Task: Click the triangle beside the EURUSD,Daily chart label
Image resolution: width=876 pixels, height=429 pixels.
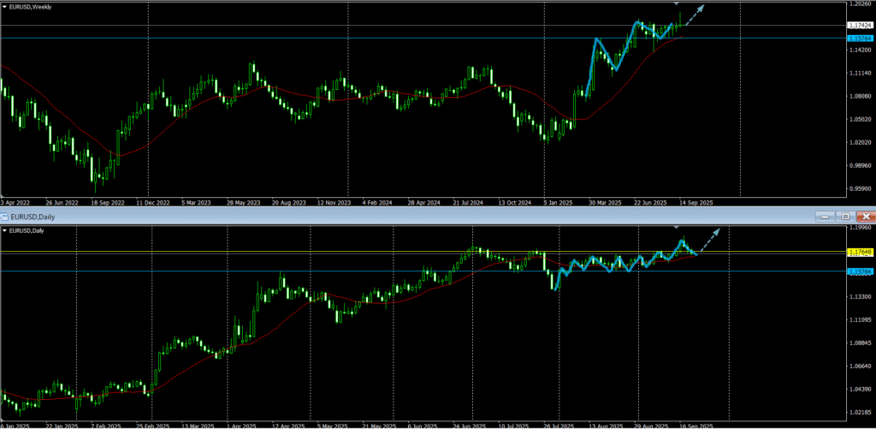Action: tap(5, 230)
